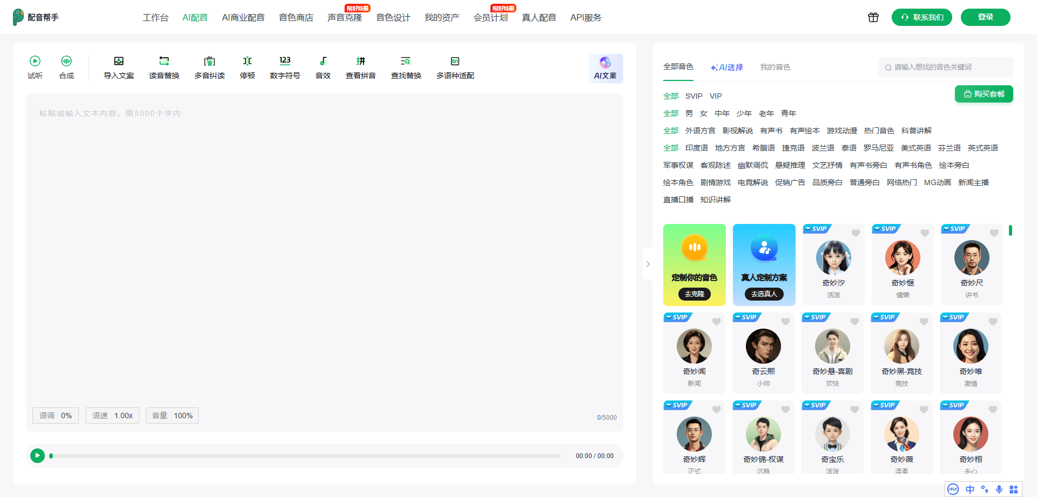Insert a pause with 停顿 tool
The height and width of the screenshot is (497, 1037).
click(247, 62)
